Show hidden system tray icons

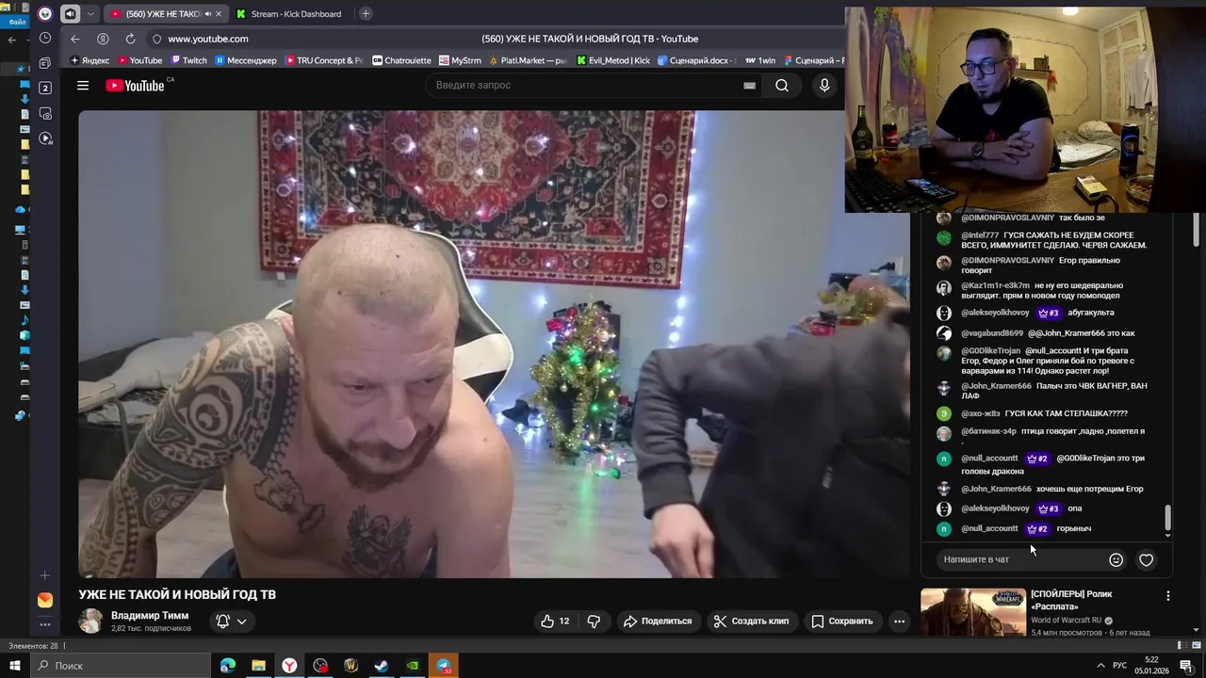tap(1100, 666)
